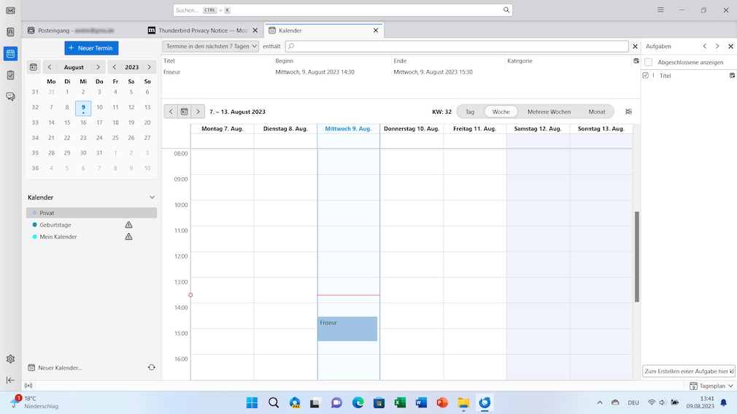Open the Chat space icon
Image resolution: width=737 pixels, height=414 pixels.
[x=10, y=96]
